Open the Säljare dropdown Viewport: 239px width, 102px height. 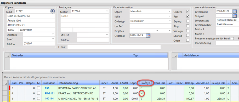(x=170, y=11)
